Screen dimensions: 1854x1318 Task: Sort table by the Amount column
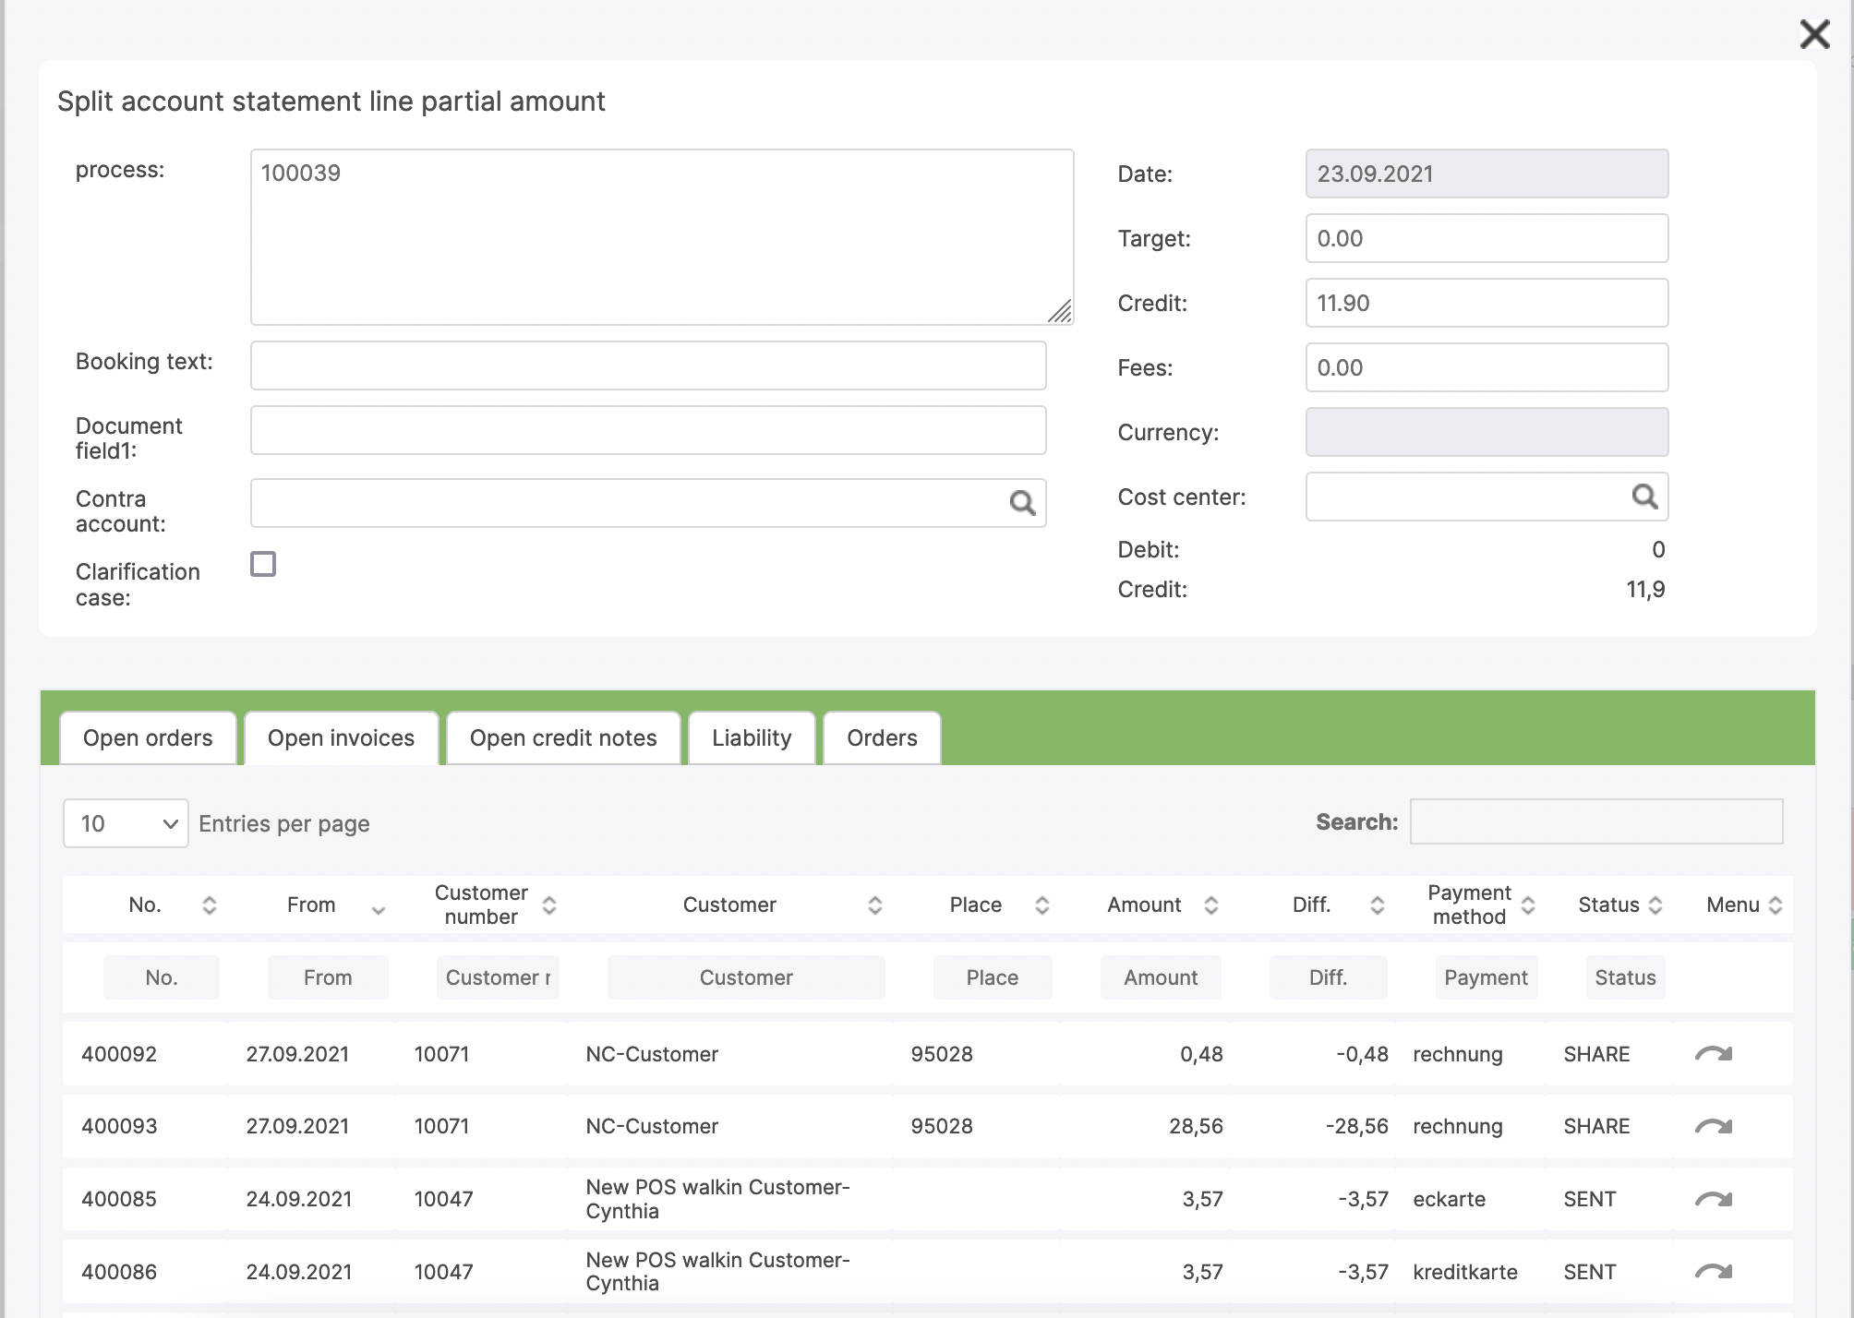[x=1211, y=905]
